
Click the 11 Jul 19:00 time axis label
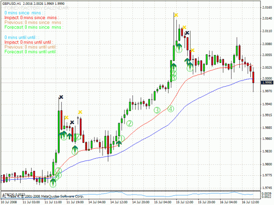(x=75, y=202)
